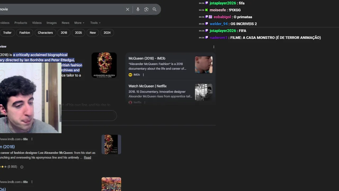The height and width of the screenshot is (191, 339).
Task: Click the Netflix card black-and-white thumbnail
Action: click(204, 92)
